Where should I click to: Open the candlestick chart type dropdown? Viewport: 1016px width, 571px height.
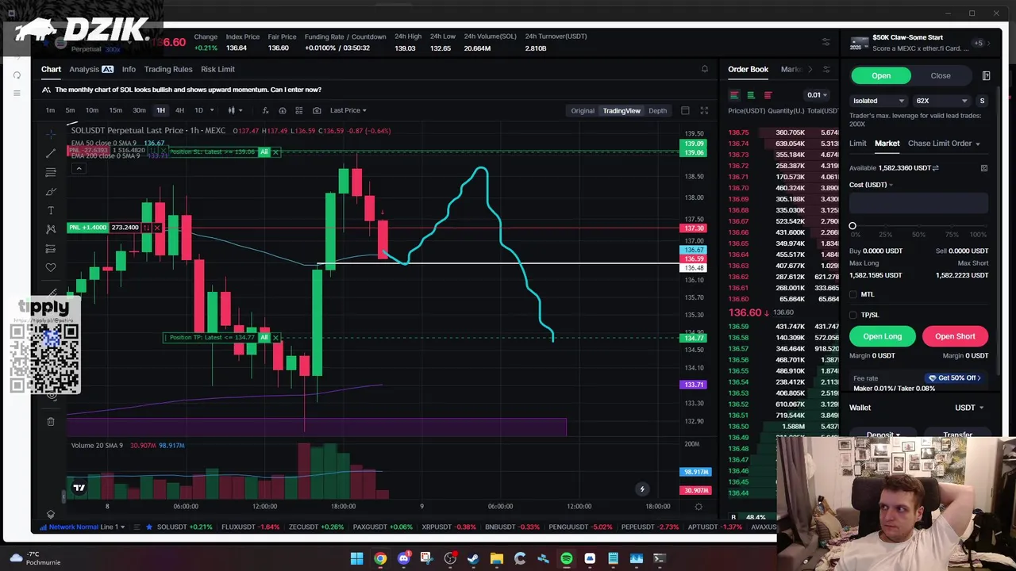click(235, 110)
